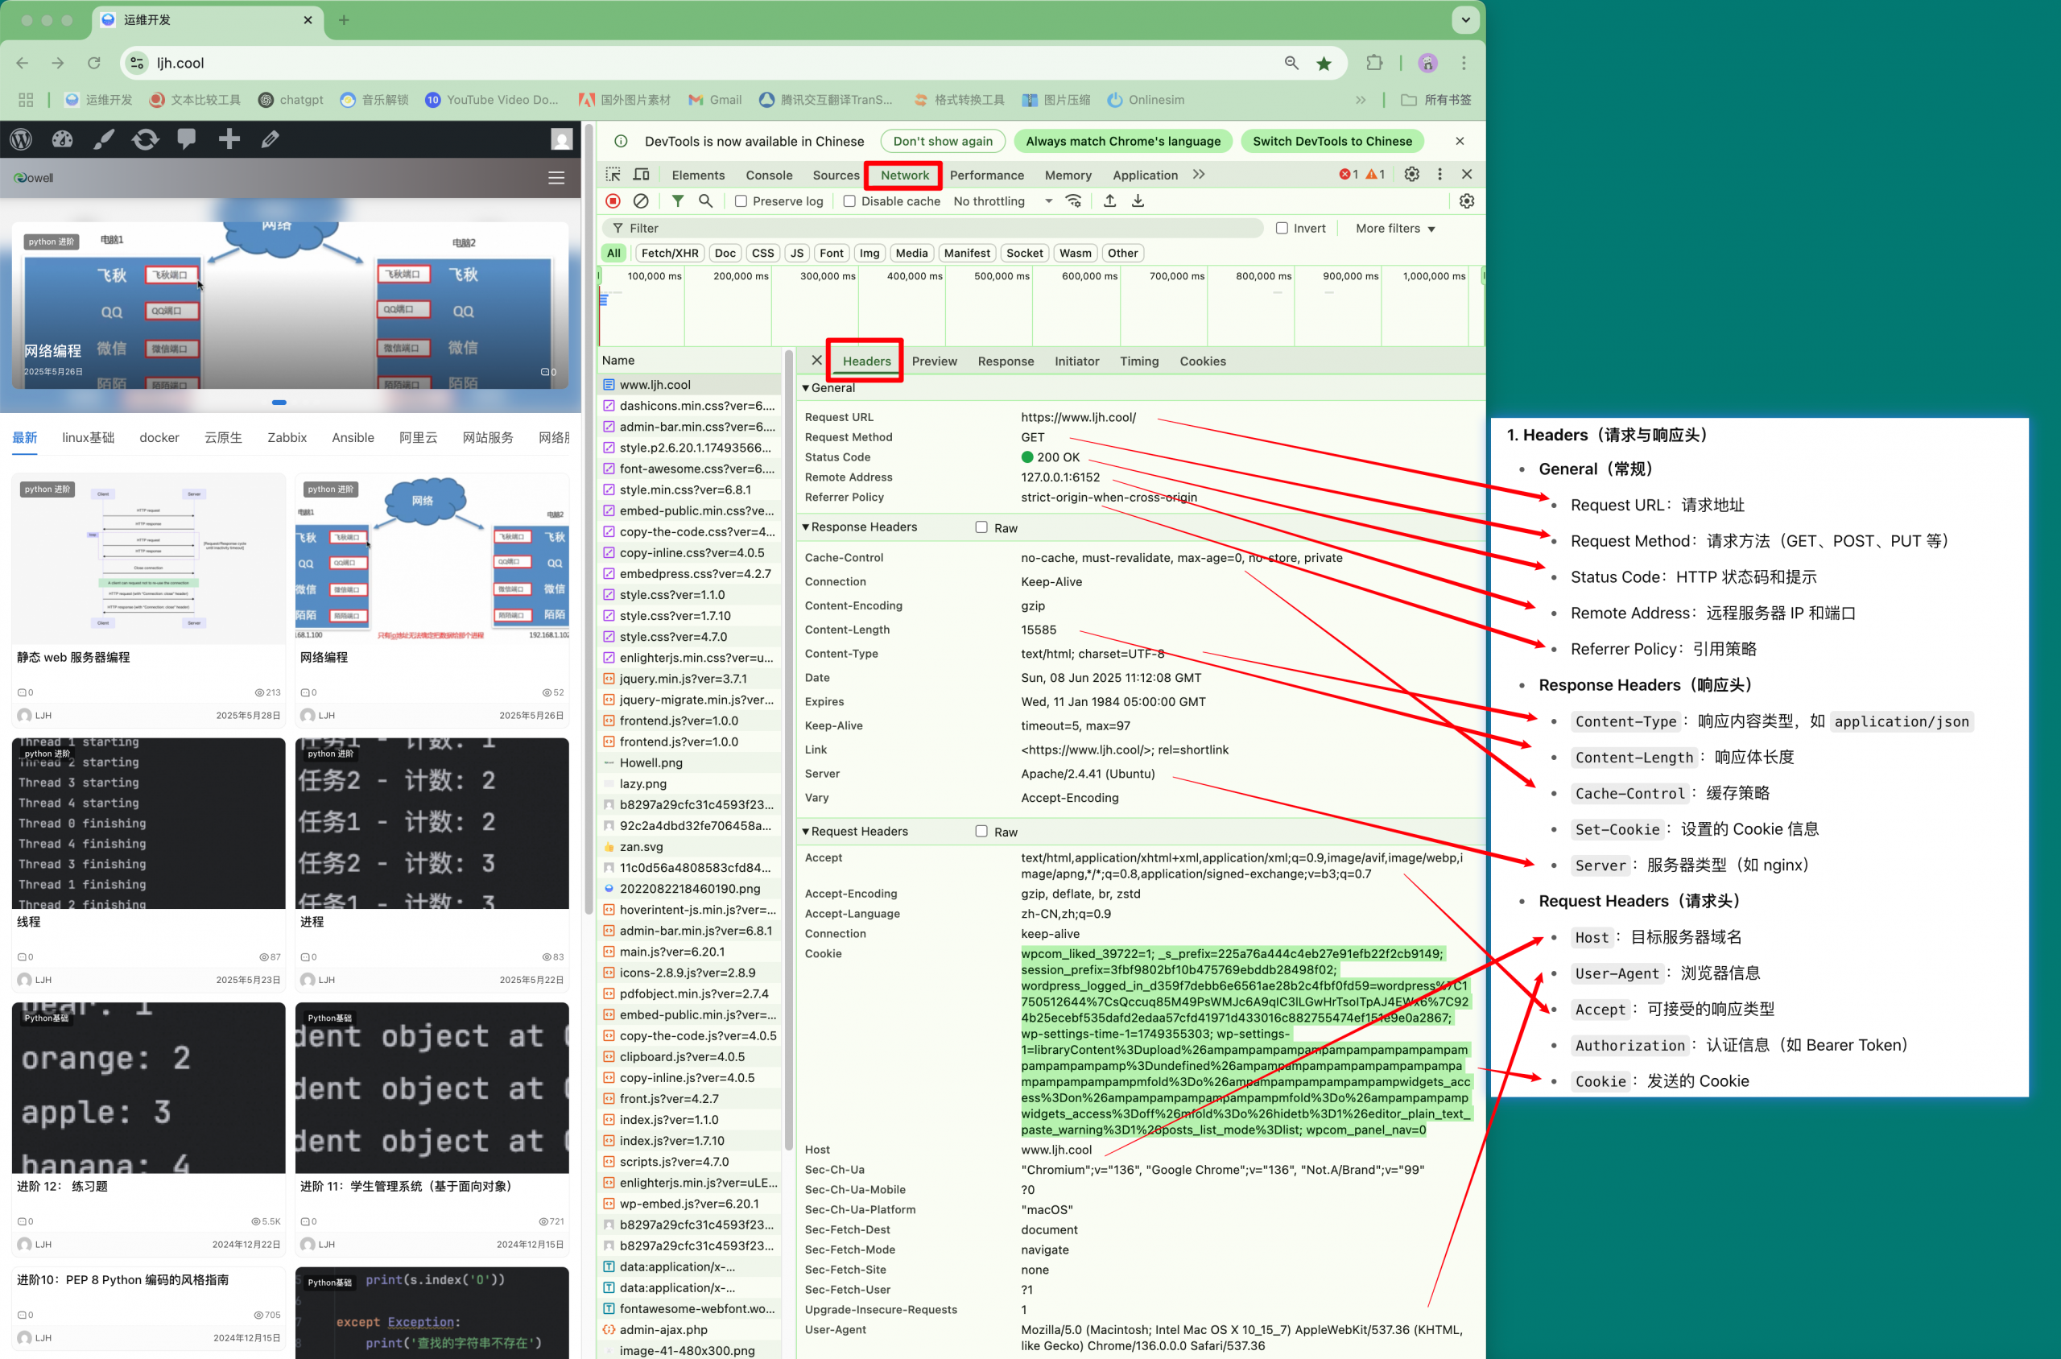Open network panel settings gear
Image resolution: width=2061 pixels, height=1359 pixels.
coord(1466,201)
